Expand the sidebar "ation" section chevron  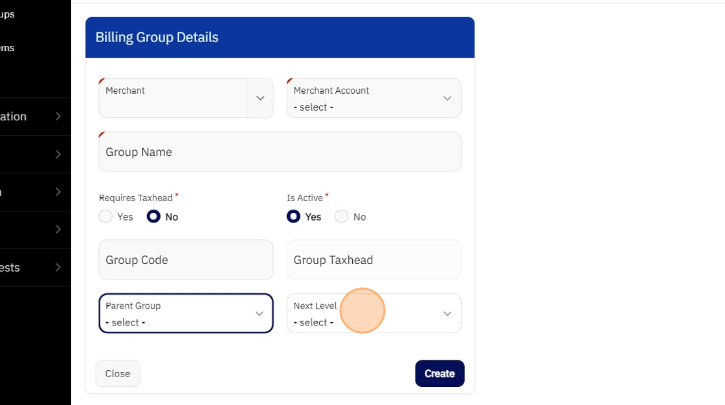(58, 116)
